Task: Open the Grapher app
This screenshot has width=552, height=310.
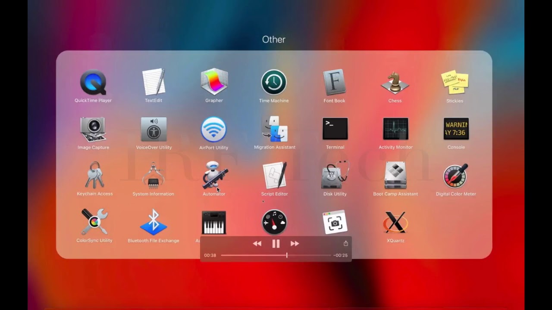Action: point(214,82)
